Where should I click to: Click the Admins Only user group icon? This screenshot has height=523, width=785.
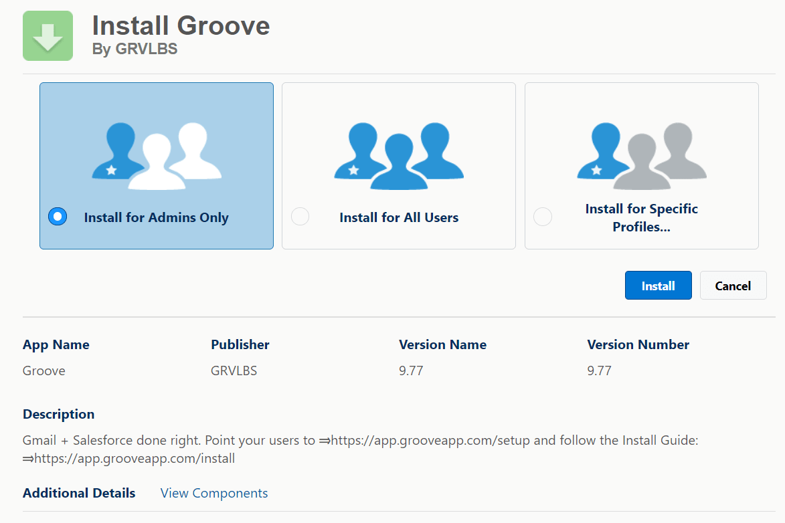157,156
